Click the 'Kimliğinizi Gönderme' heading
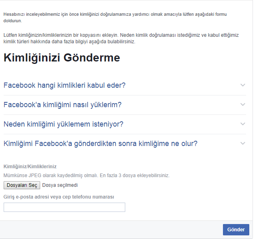This screenshot has height=239, width=257. [x=62, y=58]
